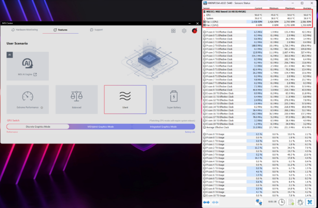Switch GPU to Discrete Graphics Mode
This screenshot has height=208, width=318.
(38, 127)
